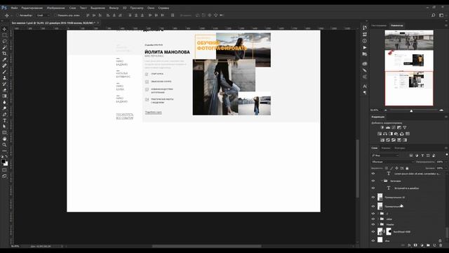The height and width of the screenshot is (253, 449).
Task: Enable the Автовыбор checkbox
Action: tap(17, 15)
